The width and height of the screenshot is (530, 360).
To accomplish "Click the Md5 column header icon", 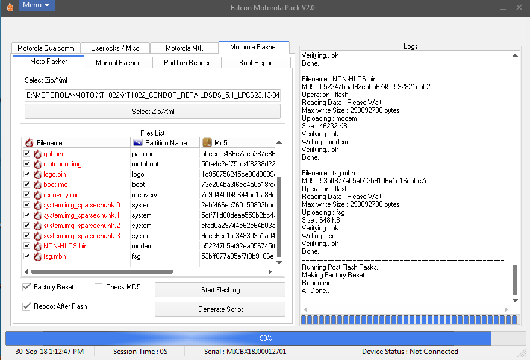I will click(x=207, y=142).
